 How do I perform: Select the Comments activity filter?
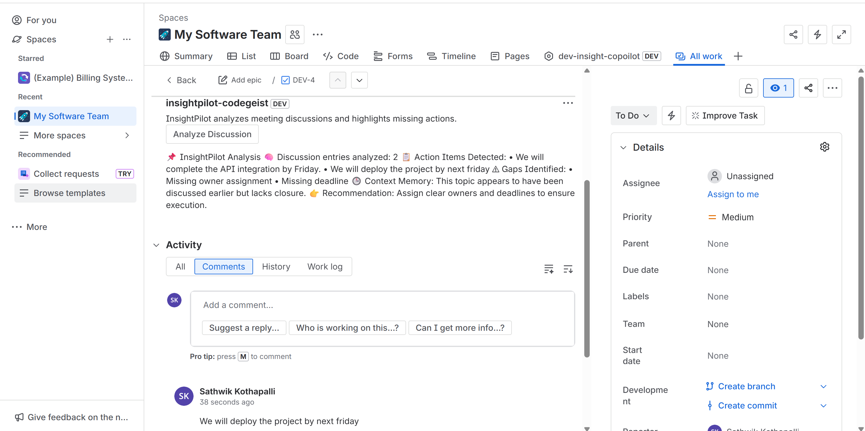point(223,267)
